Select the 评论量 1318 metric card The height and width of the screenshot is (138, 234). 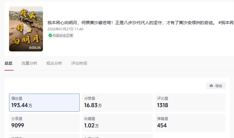[x=190, y=103]
